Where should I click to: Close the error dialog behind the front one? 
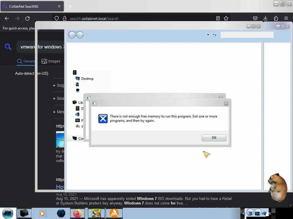coord(221,98)
